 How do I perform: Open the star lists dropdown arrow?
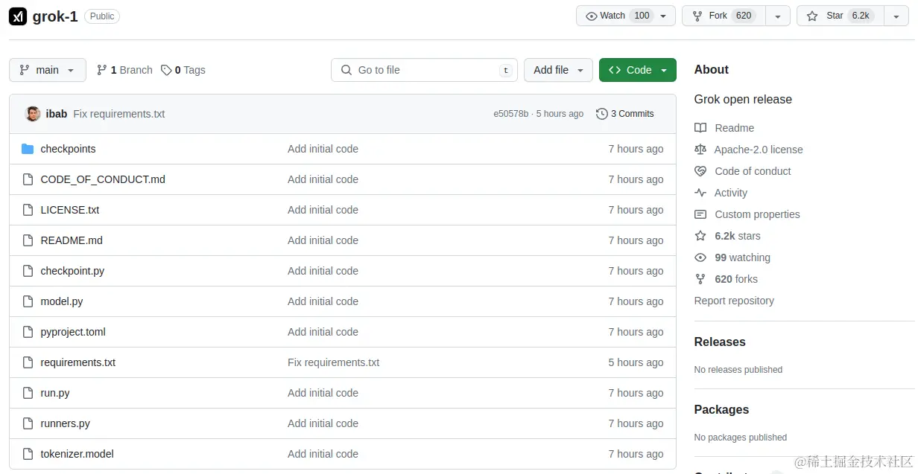coord(896,16)
